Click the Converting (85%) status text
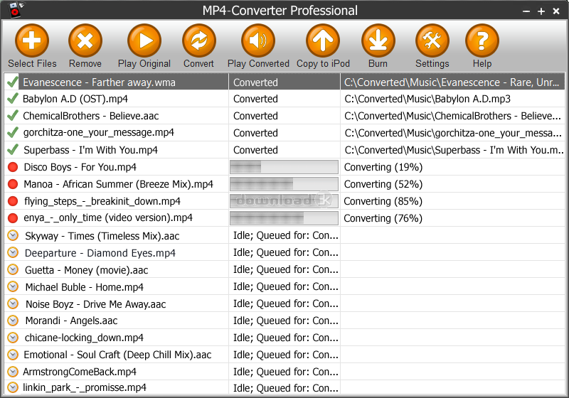This screenshot has width=569, height=398. tap(383, 201)
